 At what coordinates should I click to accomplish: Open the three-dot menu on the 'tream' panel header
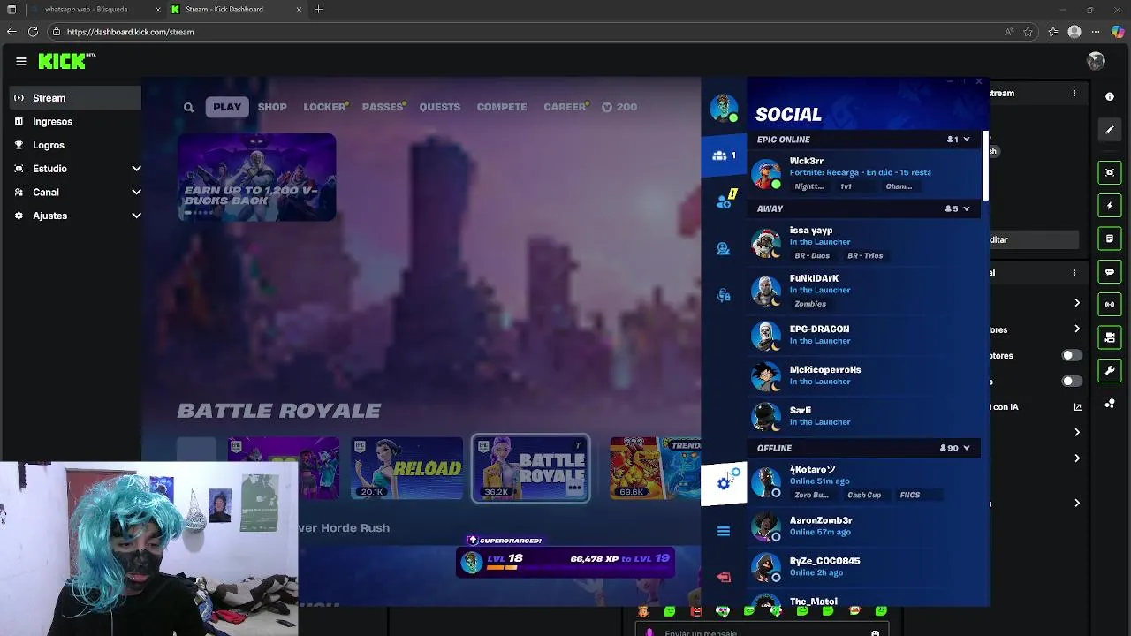pos(1074,94)
